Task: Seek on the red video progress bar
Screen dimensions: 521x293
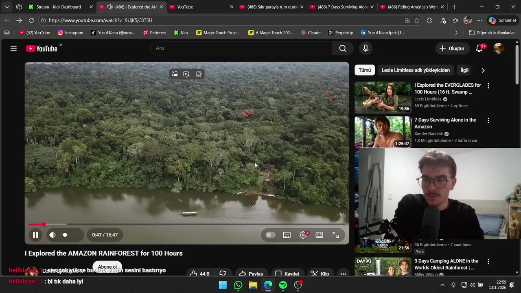Action: 187,224
